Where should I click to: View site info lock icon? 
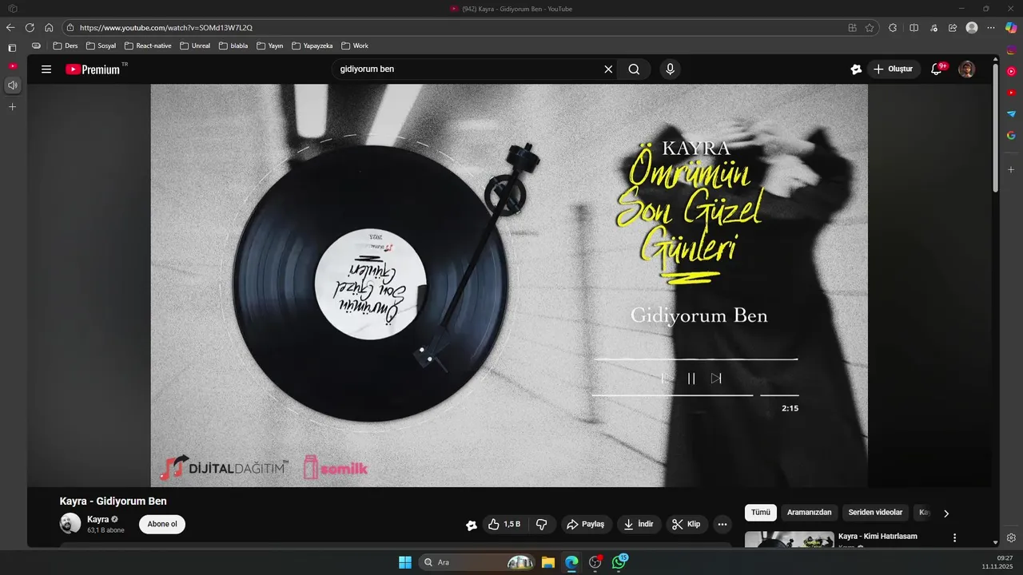(x=70, y=27)
